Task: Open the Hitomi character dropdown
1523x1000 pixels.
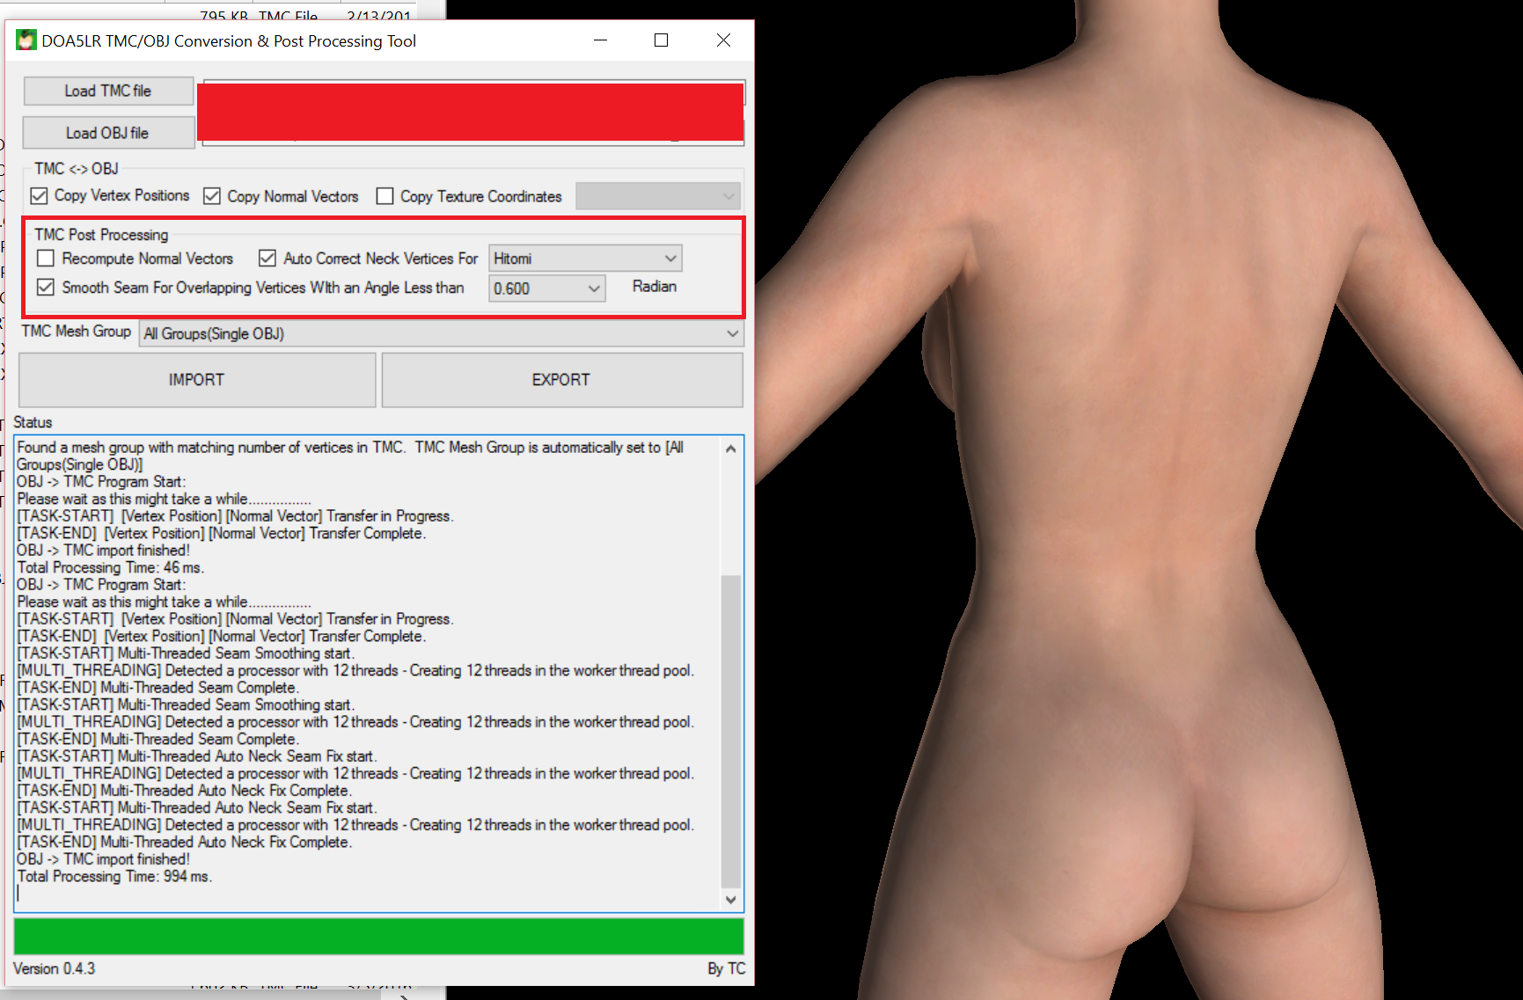Action: tap(585, 259)
